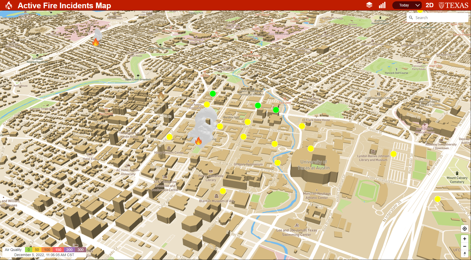This screenshot has height=260, width=471.
Task: Select the purple 200 air quality swatch
Action: point(69,250)
